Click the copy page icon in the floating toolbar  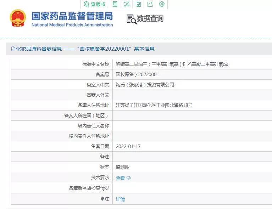[x=115, y=4]
